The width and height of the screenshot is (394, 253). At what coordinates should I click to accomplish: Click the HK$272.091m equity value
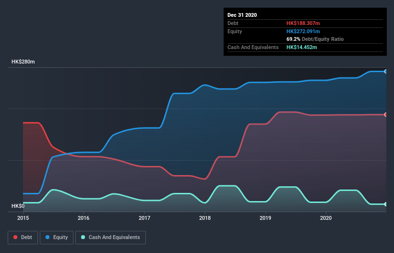click(303, 31)
